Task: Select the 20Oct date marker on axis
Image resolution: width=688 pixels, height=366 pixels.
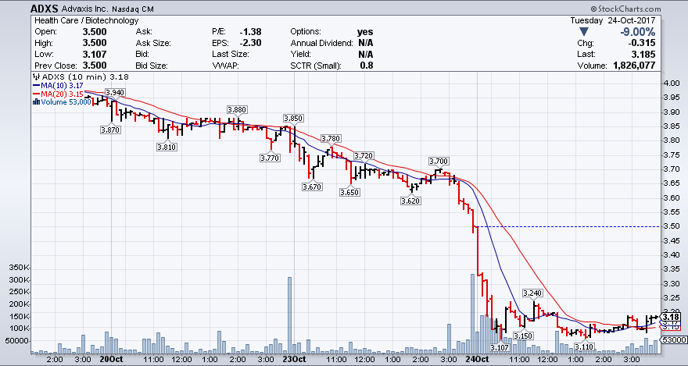Action: (x=112, y=359)
